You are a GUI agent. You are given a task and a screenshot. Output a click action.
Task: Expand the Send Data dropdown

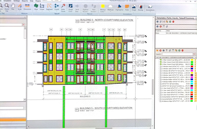pos(79,11)
